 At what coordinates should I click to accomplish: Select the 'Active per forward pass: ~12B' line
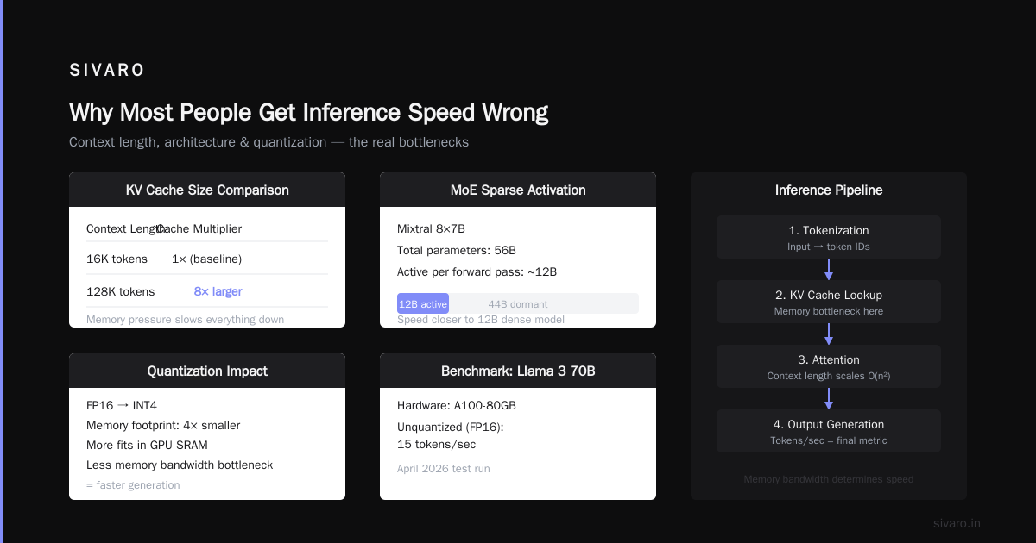pyautogui.click(x=477, y=271)
